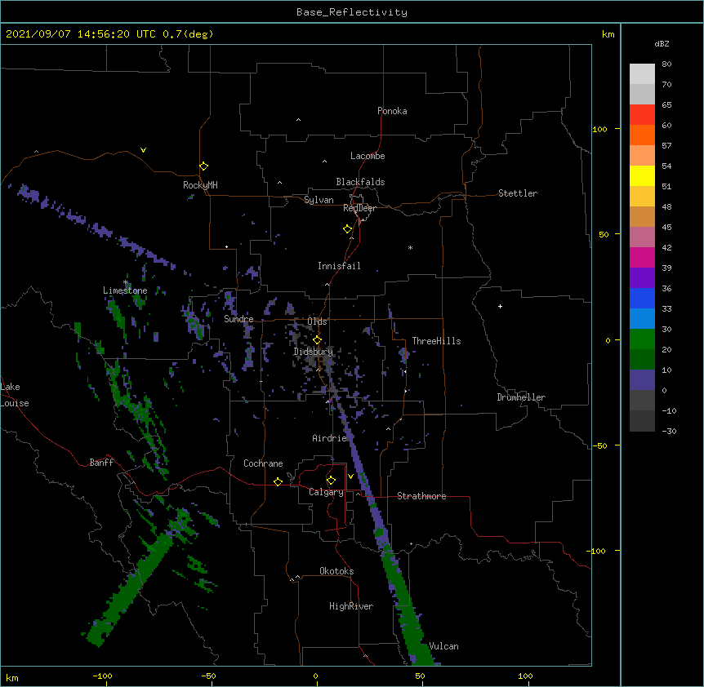
Task: Click the yellow marker above Calgary label
Action: (x=331, y=481)
